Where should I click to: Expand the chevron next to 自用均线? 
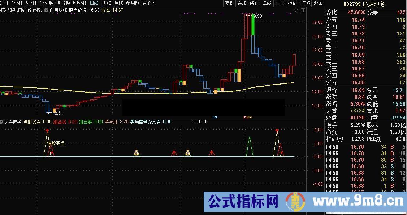(x=46, y=10)
